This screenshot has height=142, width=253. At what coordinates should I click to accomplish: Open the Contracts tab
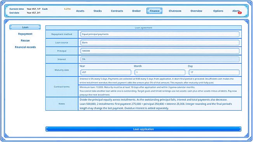pyautogui.click(x=117, y=11)
